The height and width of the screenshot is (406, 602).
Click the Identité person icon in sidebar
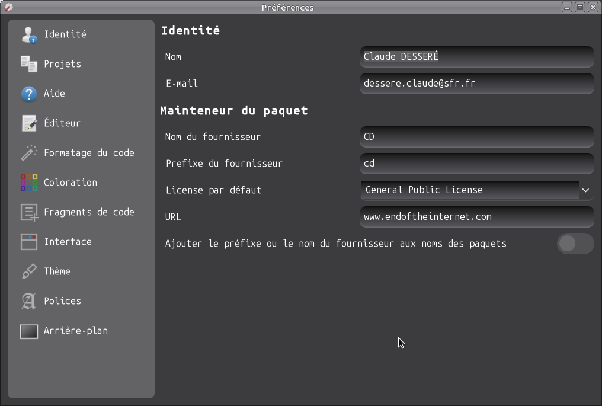click(x=29, y=34)
